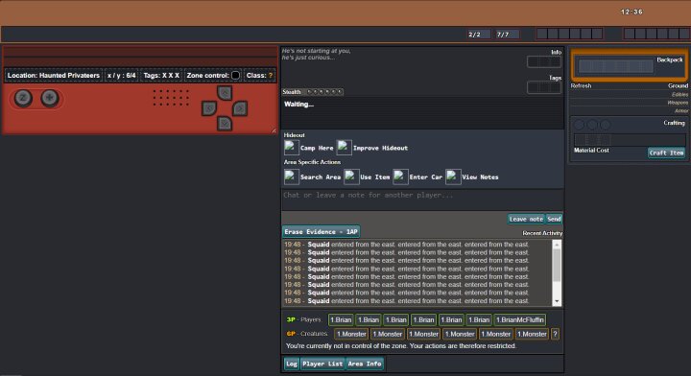
Task: Click the Waiting... status text
Action: (x=298, y=105)
